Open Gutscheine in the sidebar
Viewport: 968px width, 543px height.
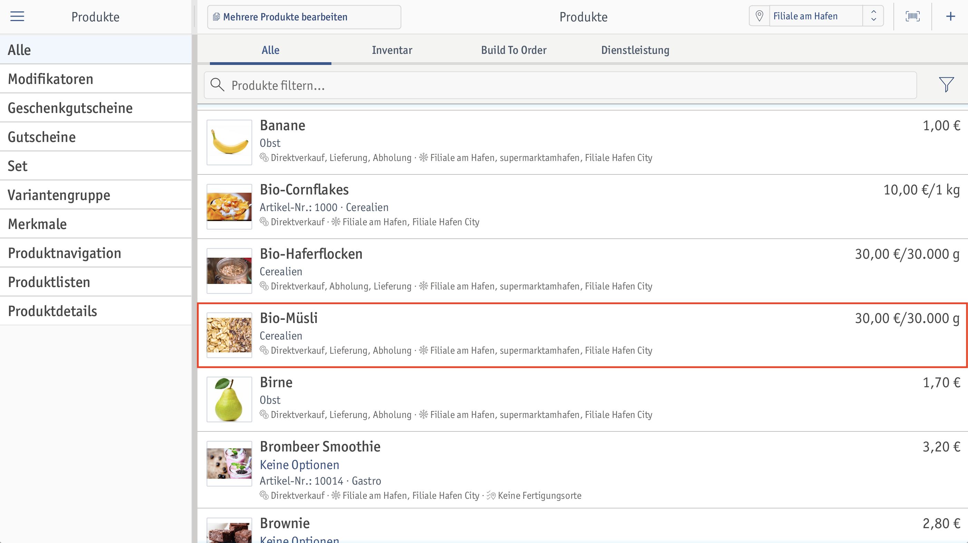[x=96, y=136]
